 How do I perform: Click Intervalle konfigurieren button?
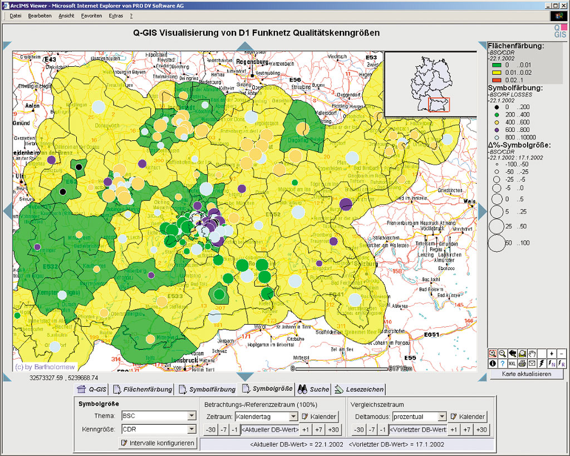tap(158, 443)
